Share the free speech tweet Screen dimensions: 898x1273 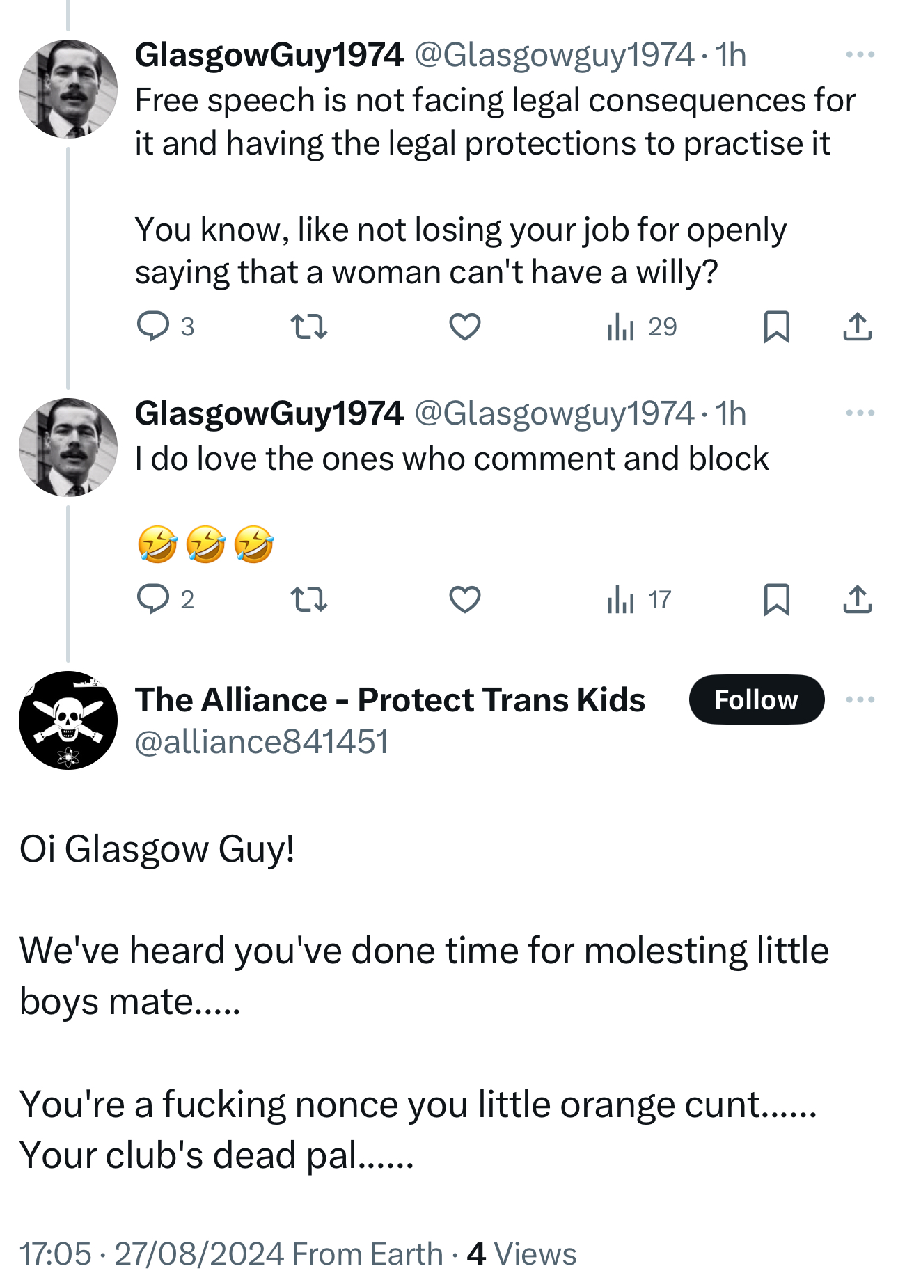coord(857,326)
